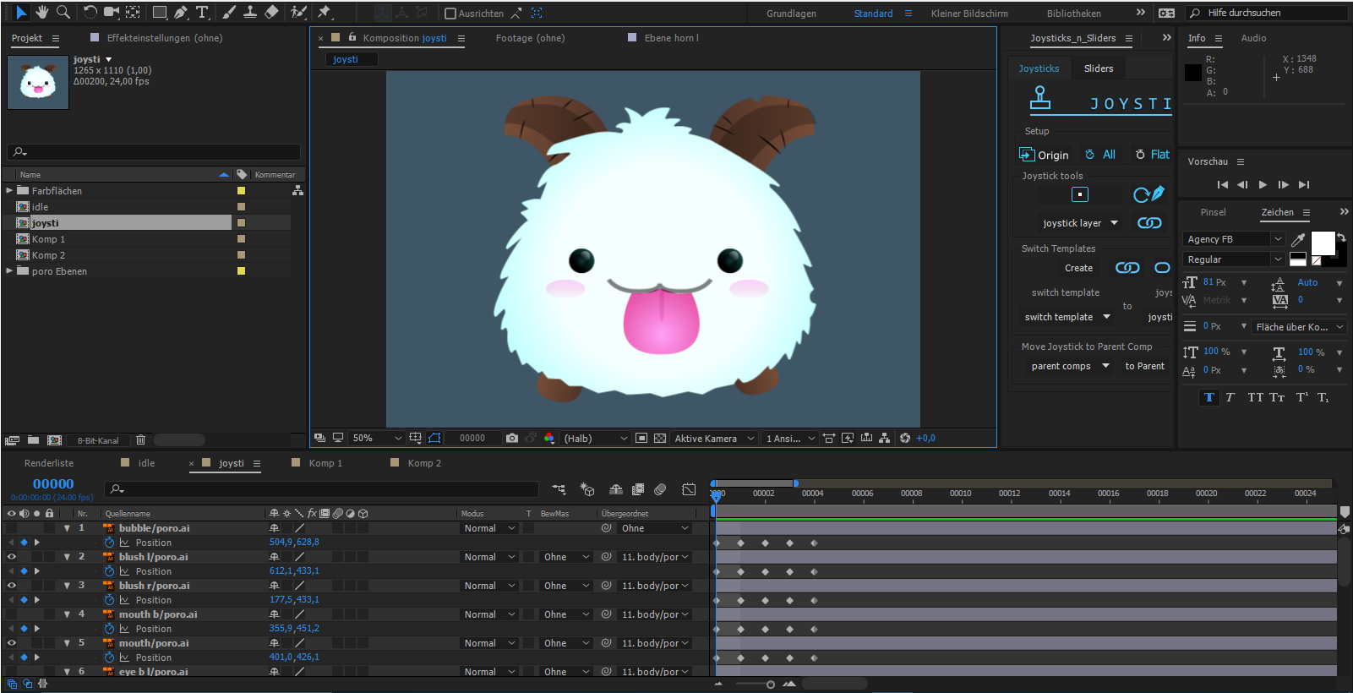Select the Type text tool
This screenshot has height=693, width=1353.
[203, 12]
